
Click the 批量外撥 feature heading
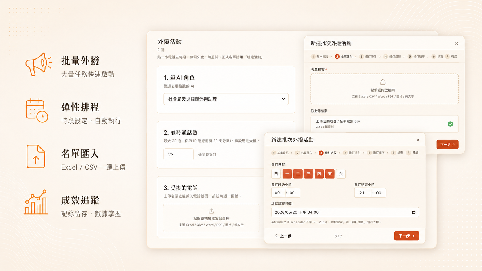[x=80, y=61]
